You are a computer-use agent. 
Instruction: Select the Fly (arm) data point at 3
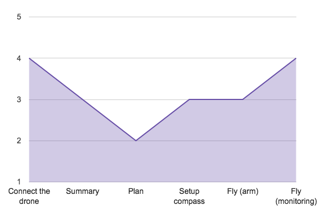(x=243, y=99)
